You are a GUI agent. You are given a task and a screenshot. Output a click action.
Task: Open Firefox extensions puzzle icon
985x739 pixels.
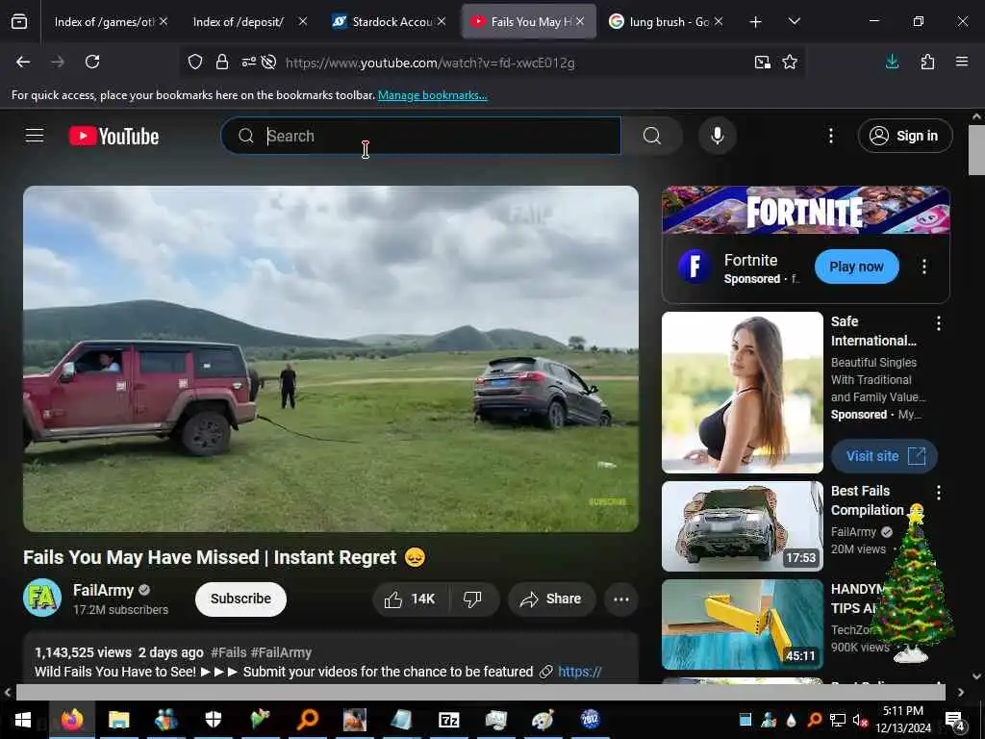point(927,62)
